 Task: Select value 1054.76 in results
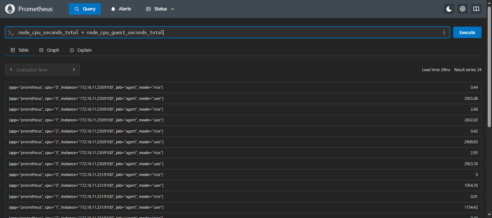pos(471,185)
